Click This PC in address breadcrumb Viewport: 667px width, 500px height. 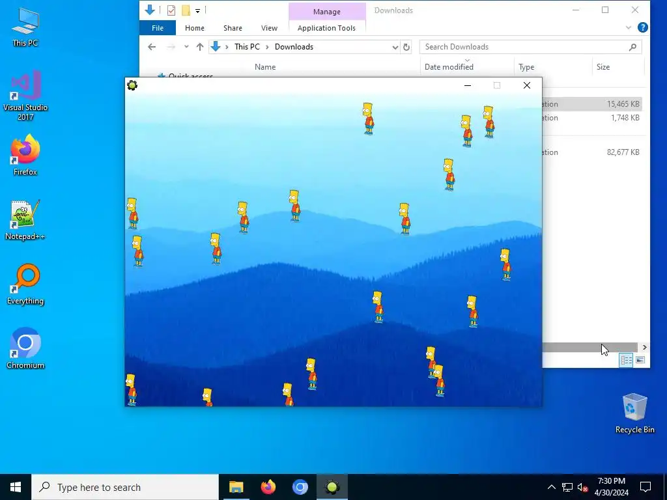247,47
